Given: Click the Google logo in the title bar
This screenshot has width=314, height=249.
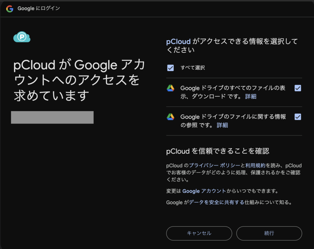Looking at the screenshot, I should pyautogui.click(x=10, y=9).
